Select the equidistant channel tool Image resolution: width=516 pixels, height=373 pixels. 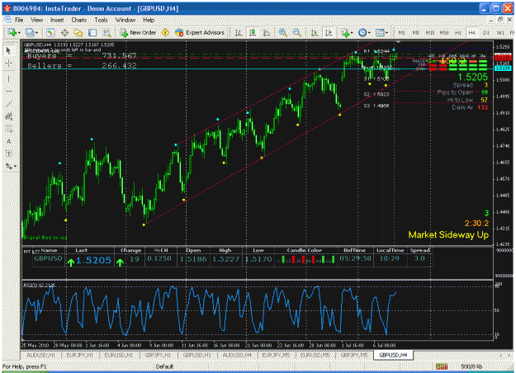(x=8, y=116)
